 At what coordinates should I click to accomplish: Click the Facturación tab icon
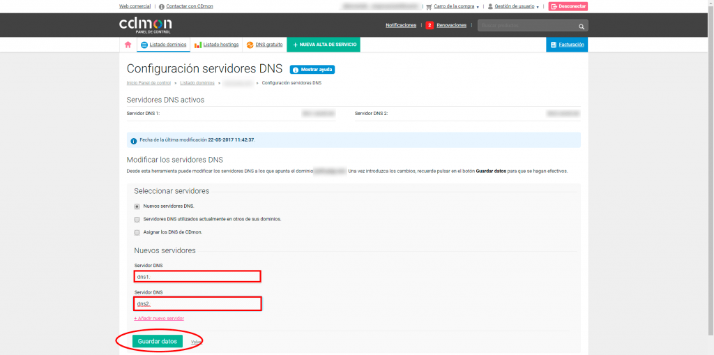[554, 45]
